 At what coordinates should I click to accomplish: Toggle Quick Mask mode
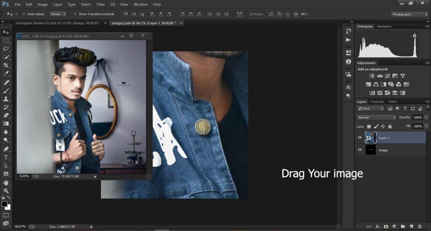[x=6, y=215]
